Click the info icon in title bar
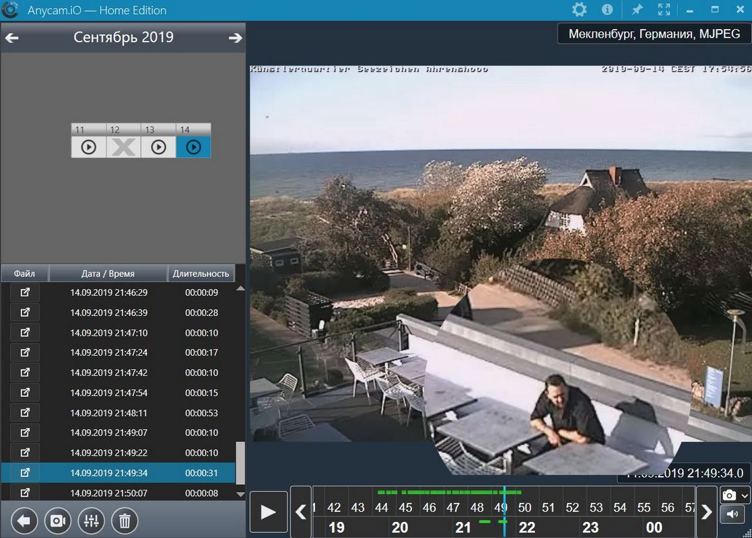Image resolution: width=752 pixels, height=538 pixels. [x=607, y=10]
